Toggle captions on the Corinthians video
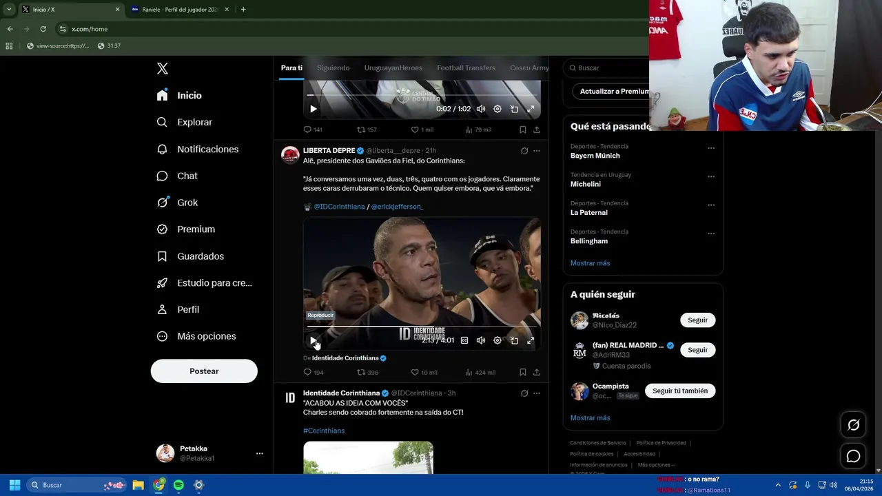 pyautogui.click(x=464, y=340)
